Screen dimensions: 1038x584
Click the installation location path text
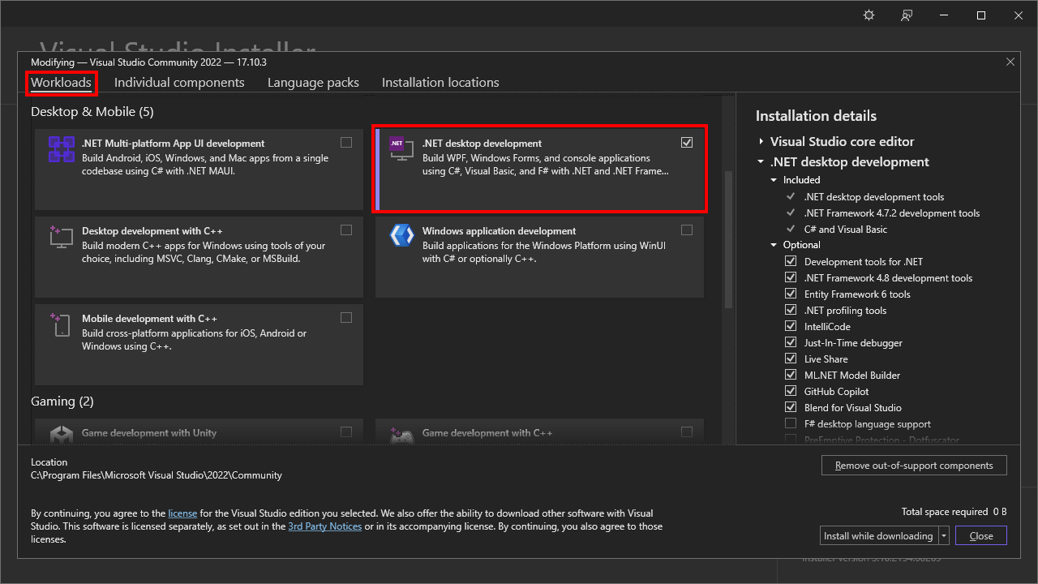[x=157, y=475]
